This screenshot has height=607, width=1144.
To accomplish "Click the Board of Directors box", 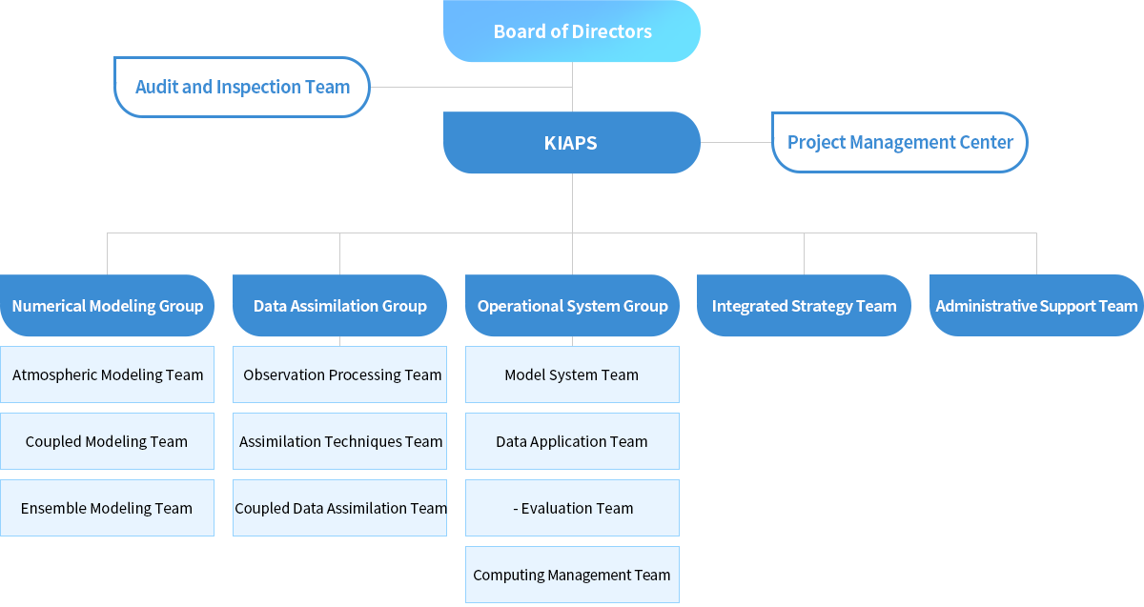I will pos(572,31).
